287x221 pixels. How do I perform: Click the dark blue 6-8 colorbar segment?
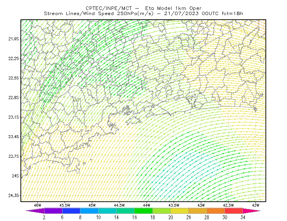[71, 211]
